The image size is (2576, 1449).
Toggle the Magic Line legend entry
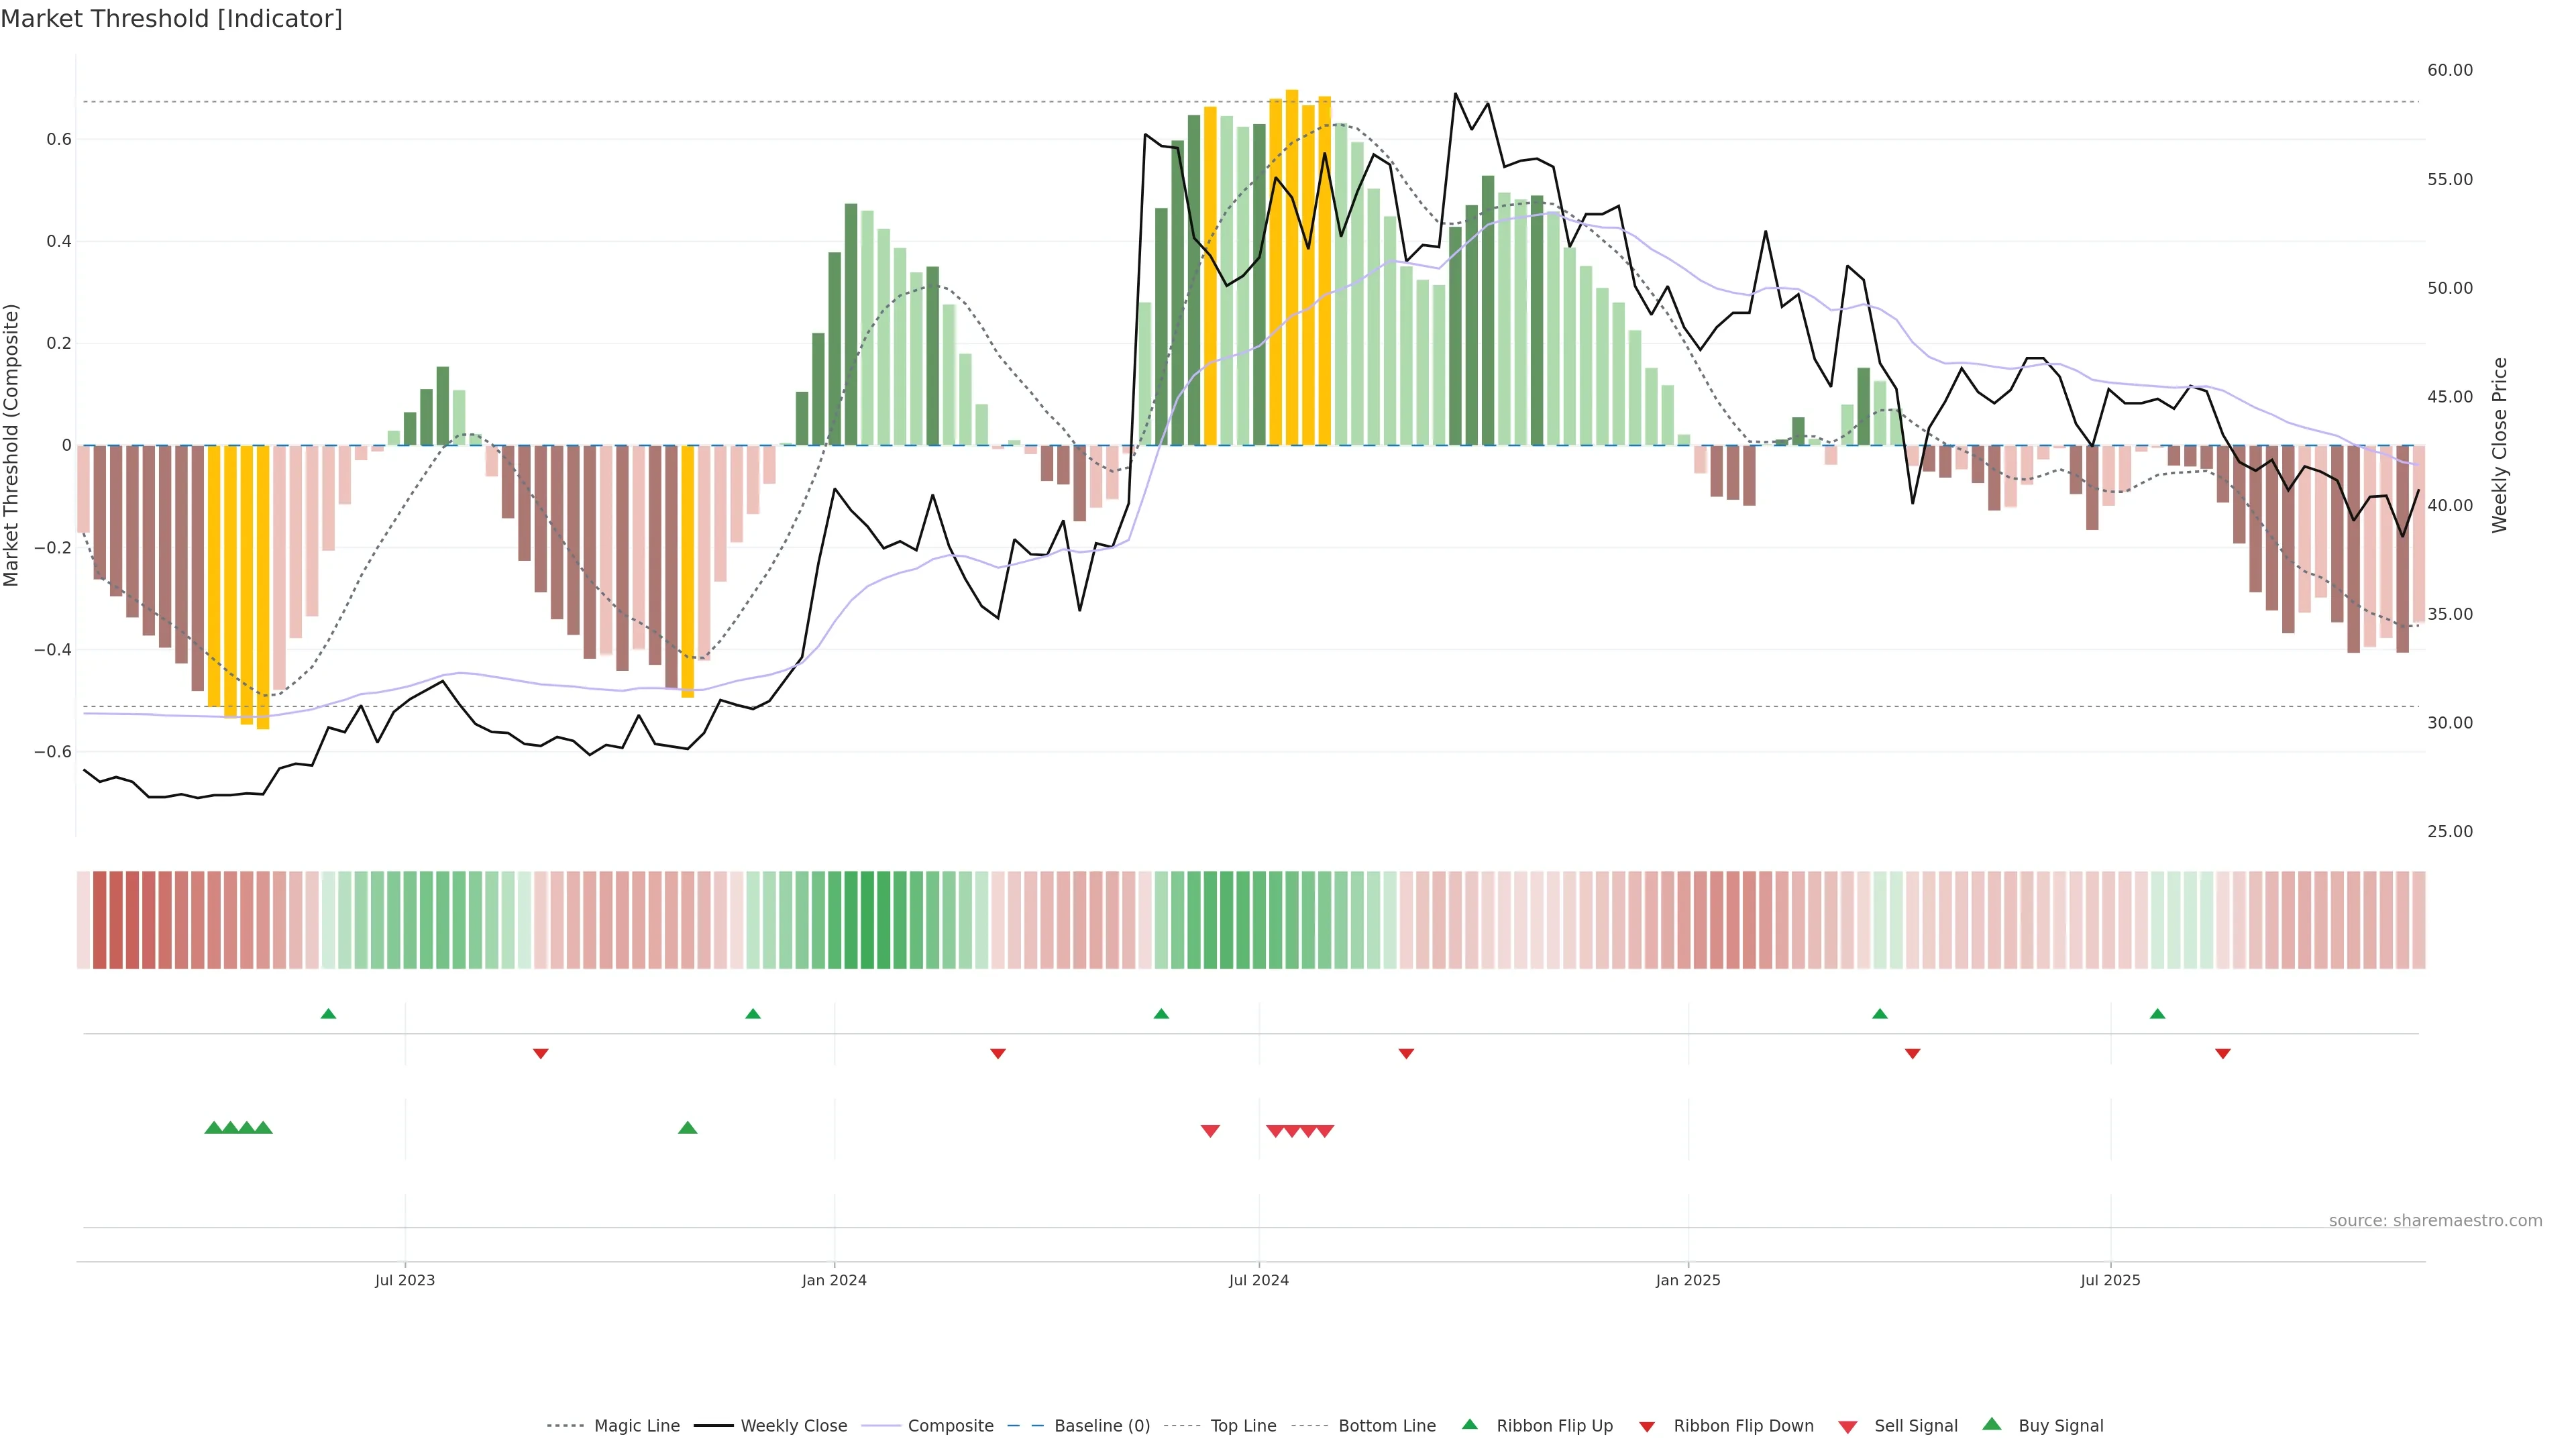tap(636, 1426)
